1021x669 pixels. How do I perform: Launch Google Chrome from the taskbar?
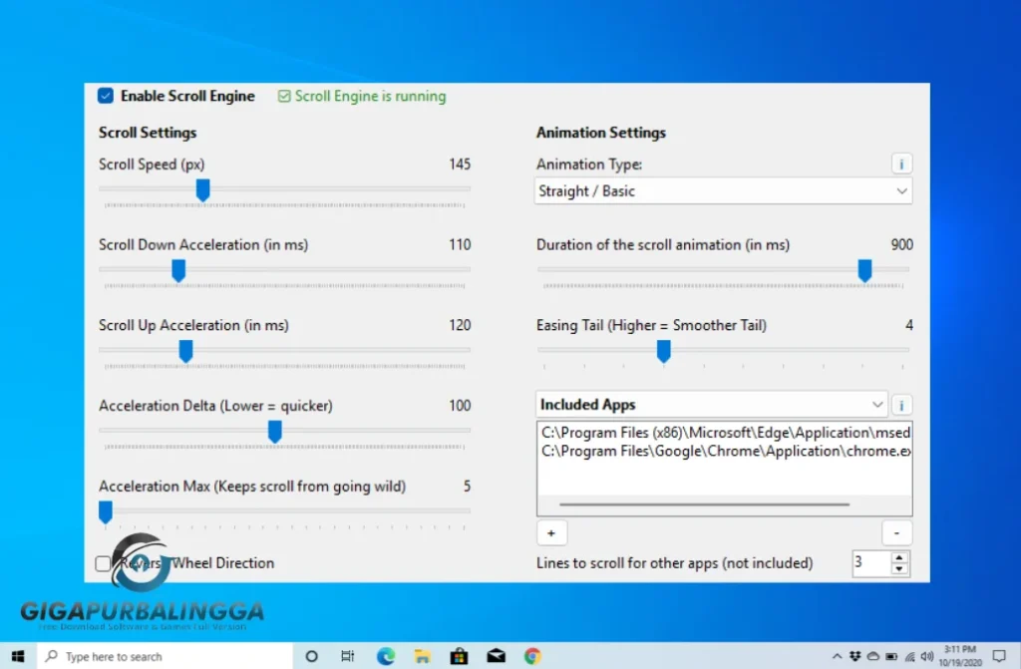tap(533, 656)
